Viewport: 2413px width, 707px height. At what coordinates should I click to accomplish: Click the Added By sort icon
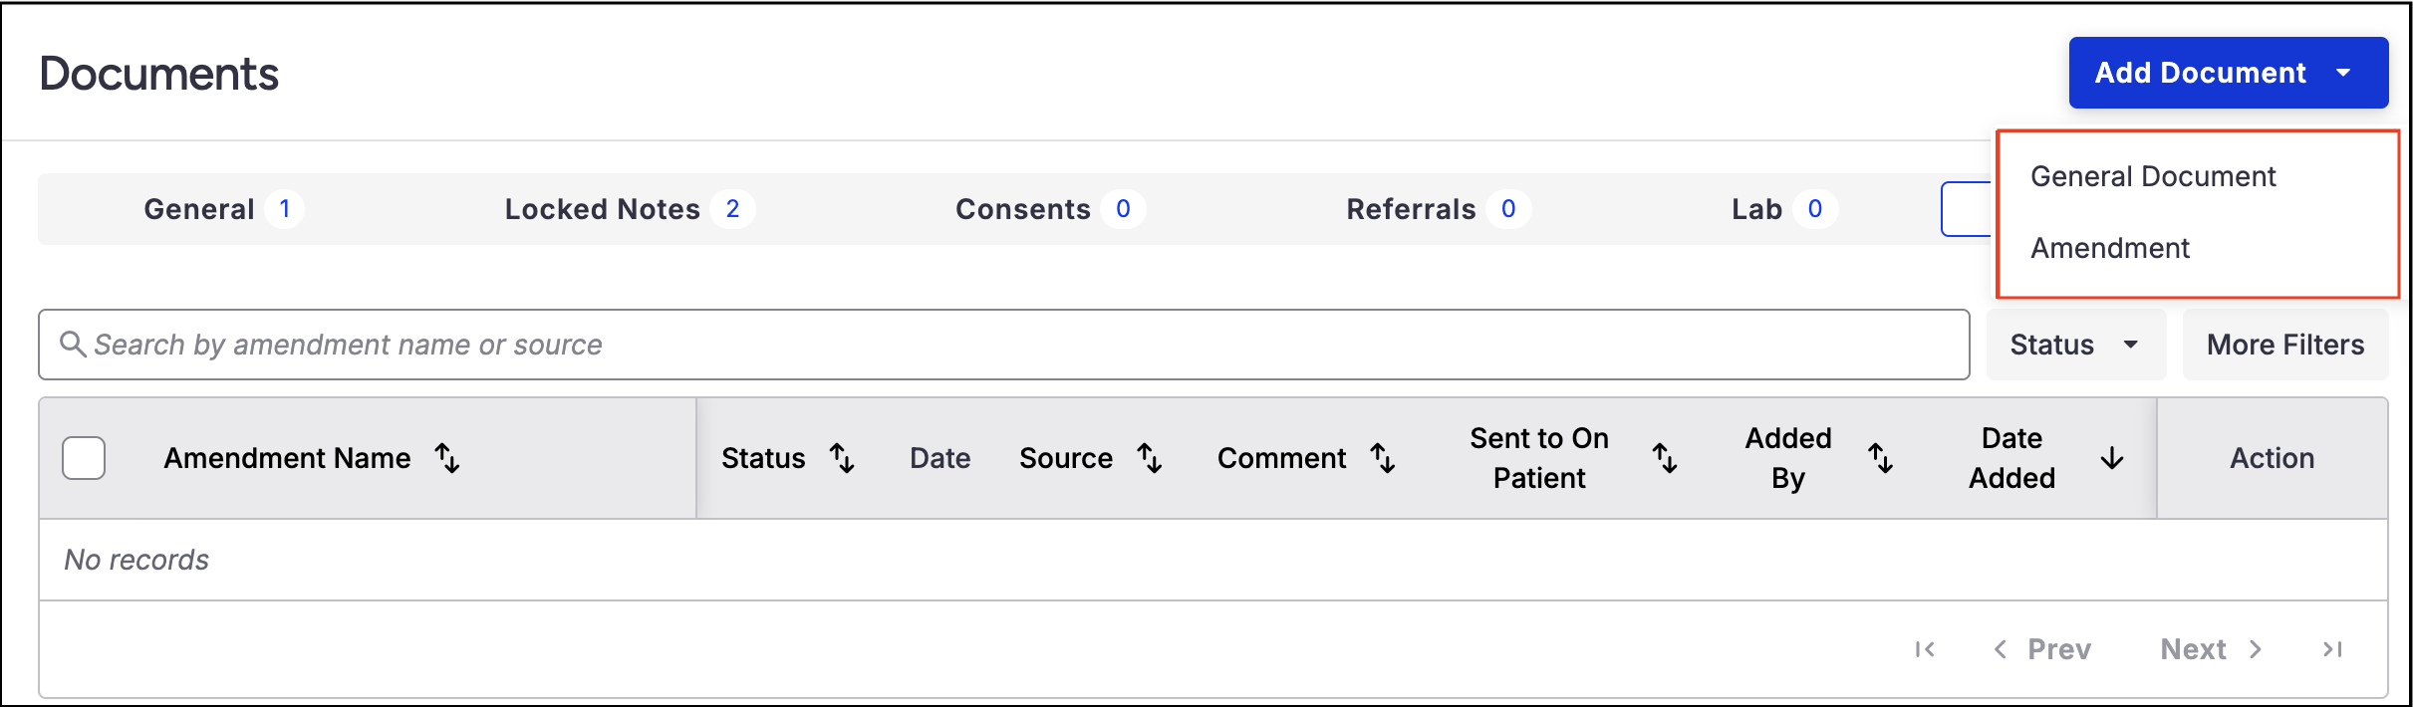pos(1880,458)
